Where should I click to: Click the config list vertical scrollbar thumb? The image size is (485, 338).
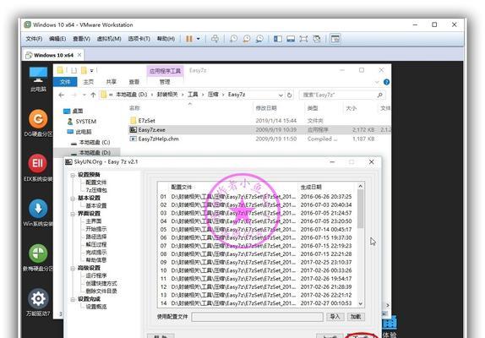pyautogui.click(x=360, y=209)
